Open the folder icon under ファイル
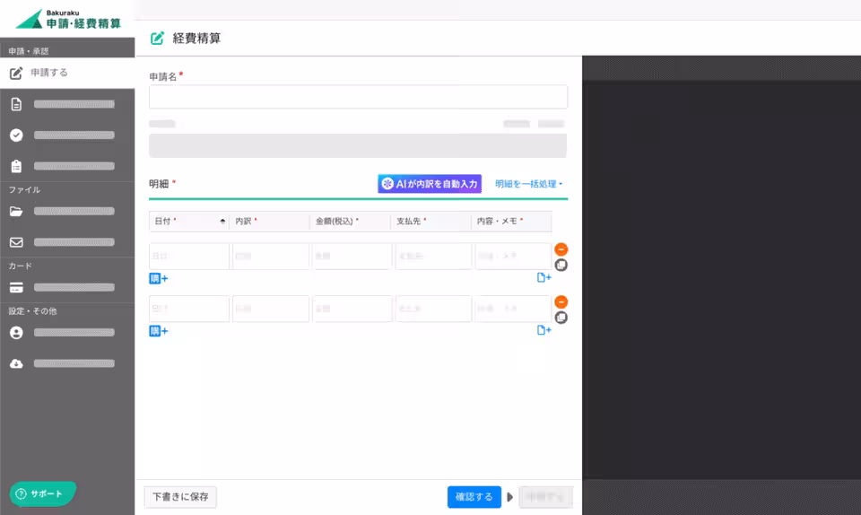This screenshot has height=515, width=861. 16,212
